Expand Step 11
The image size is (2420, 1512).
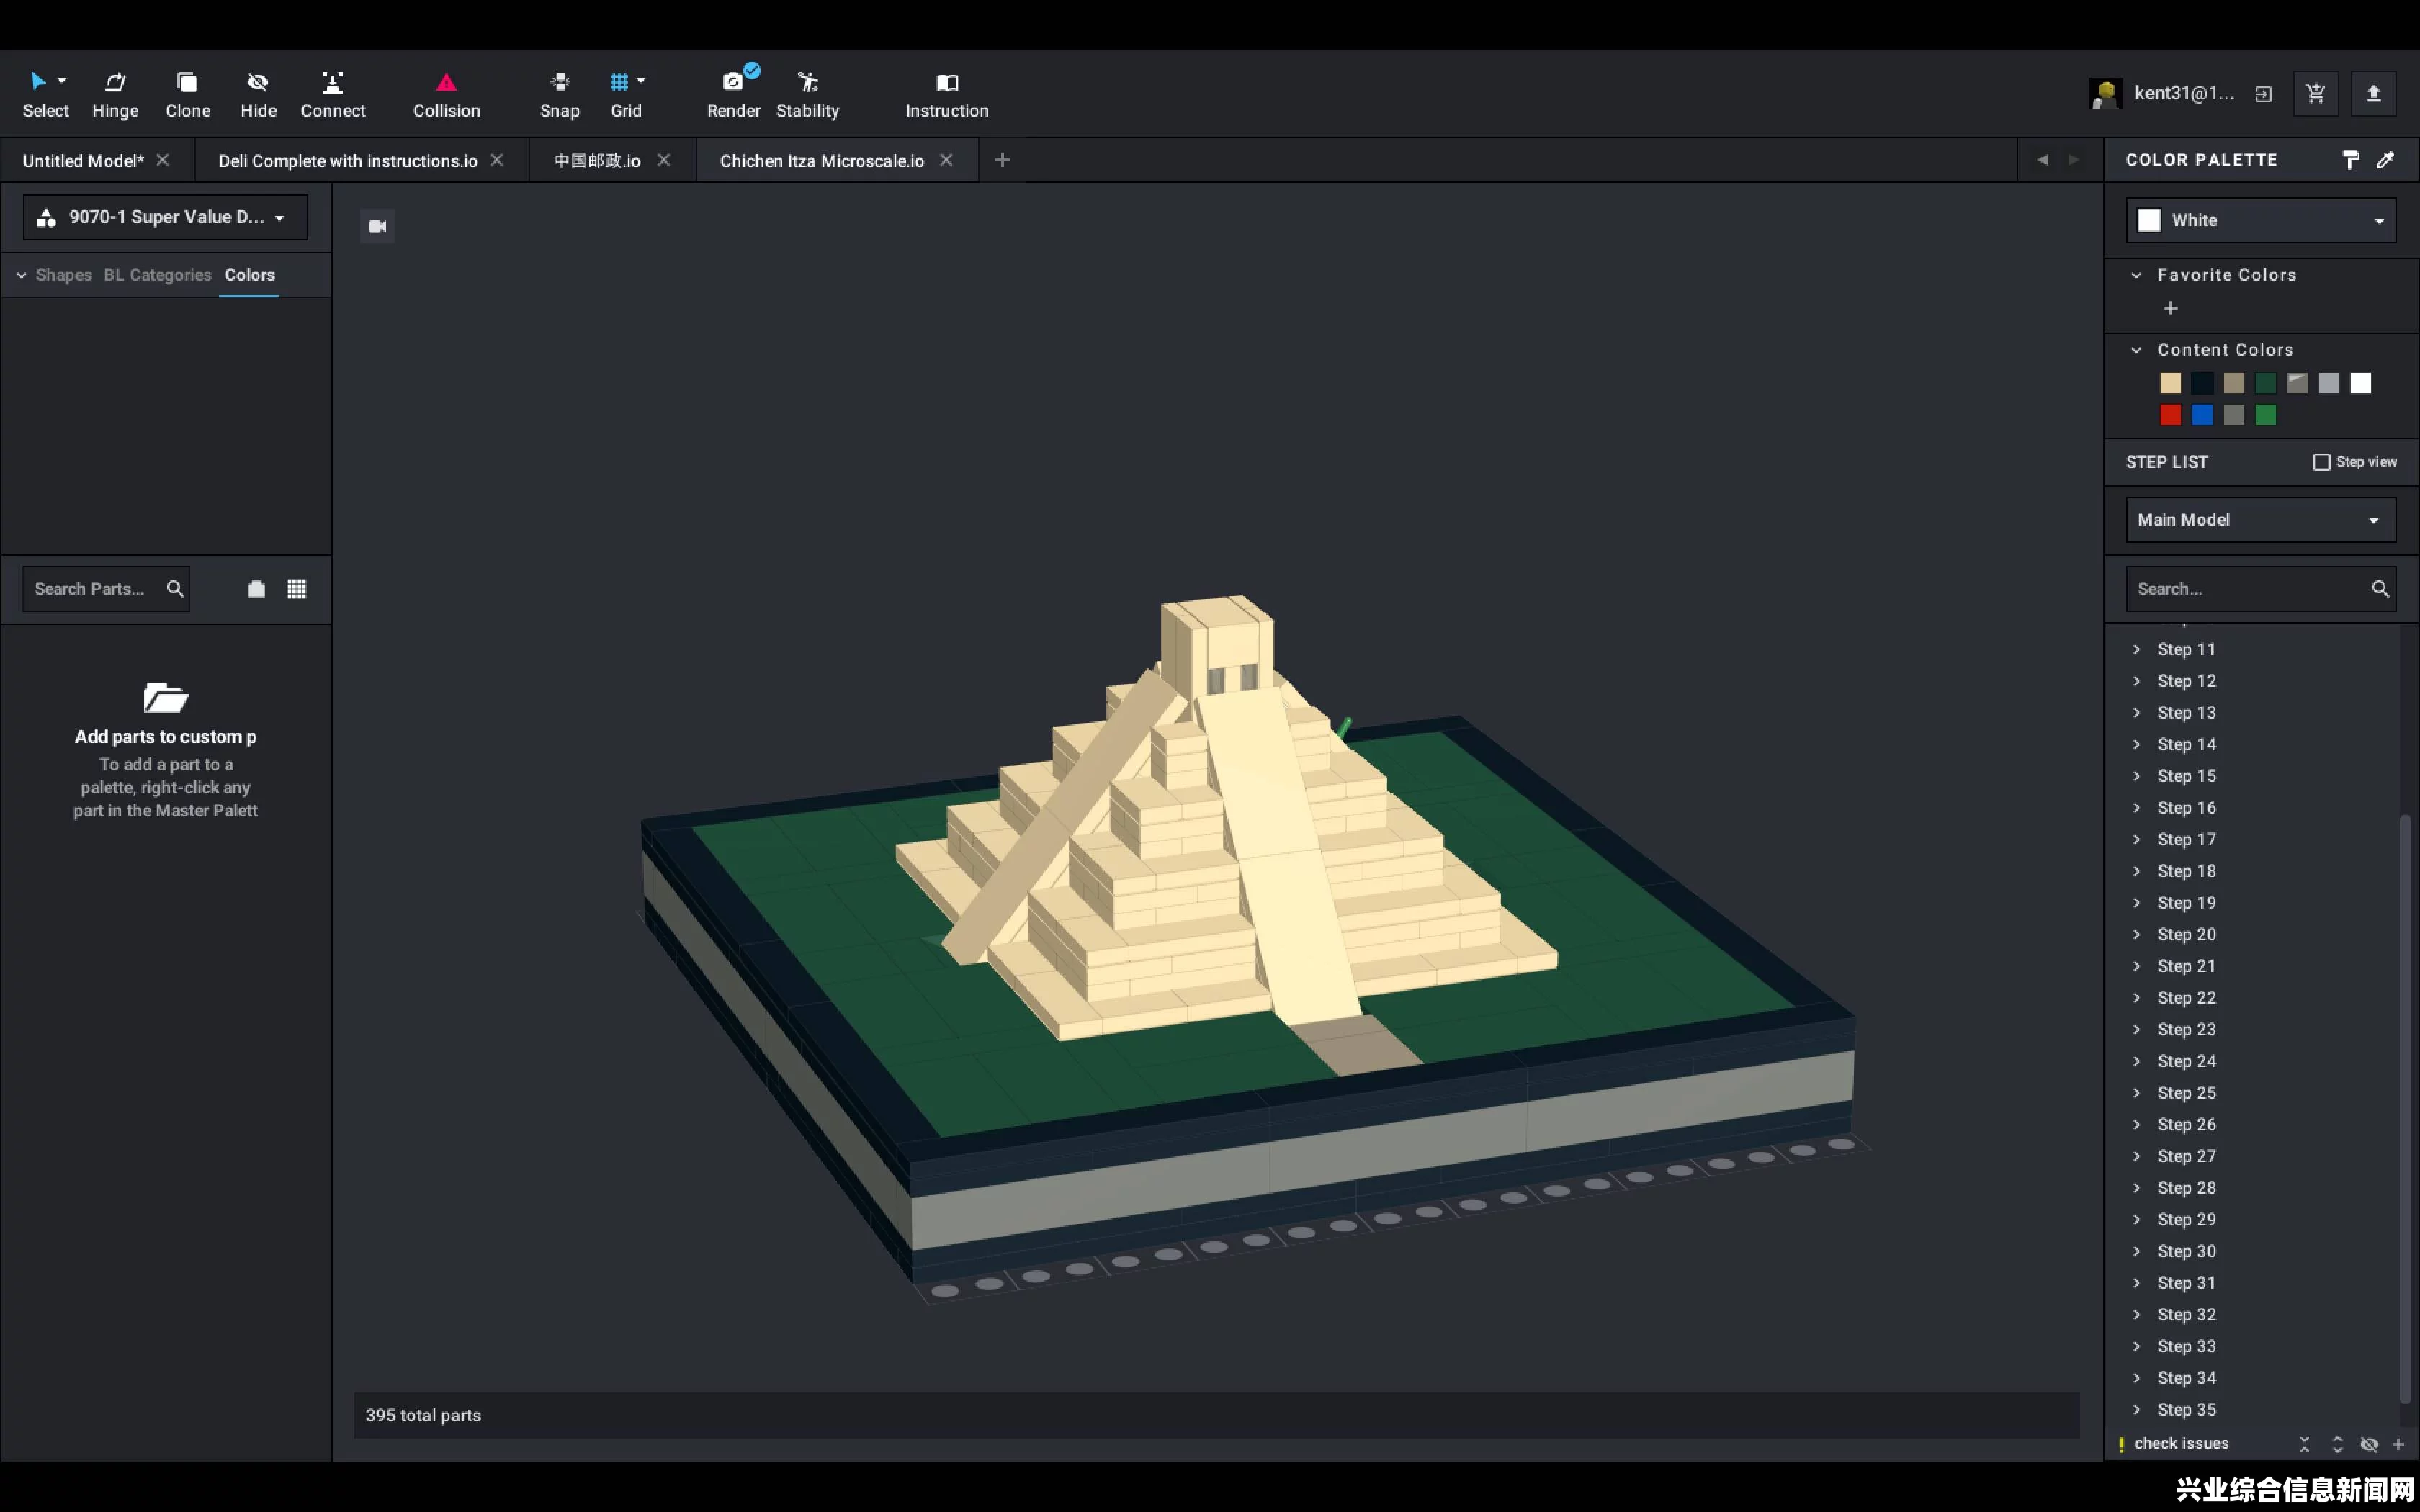point(2136,649)
